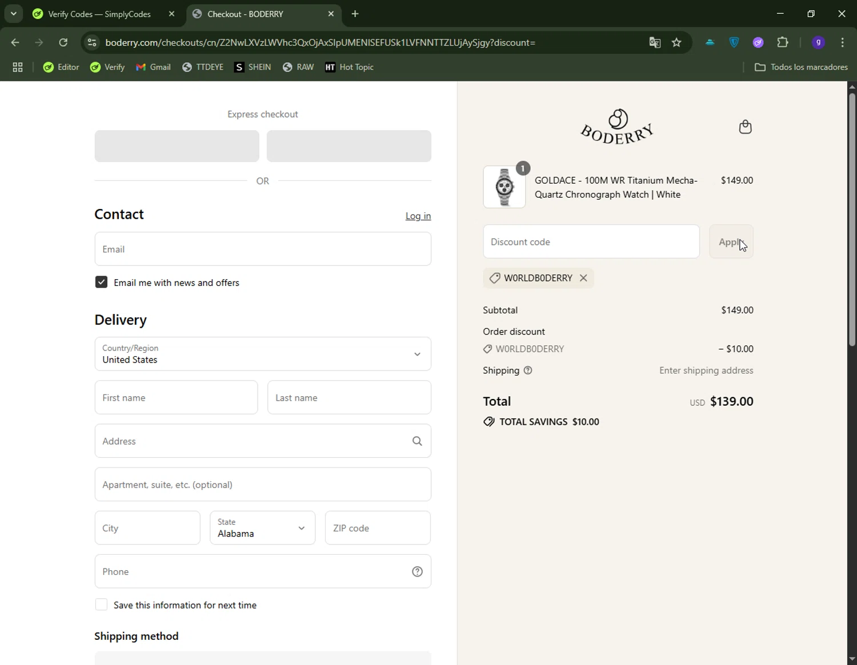
Task: Click the GOLDACE watch thumbnail
Action: tap(504, 187)
